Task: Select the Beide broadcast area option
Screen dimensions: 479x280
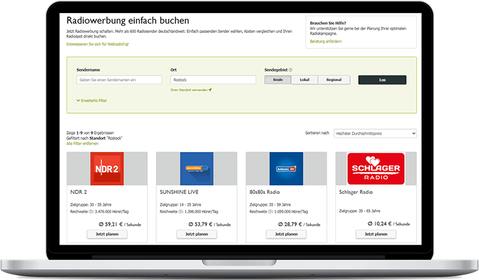Action: (x=278, y=80)
